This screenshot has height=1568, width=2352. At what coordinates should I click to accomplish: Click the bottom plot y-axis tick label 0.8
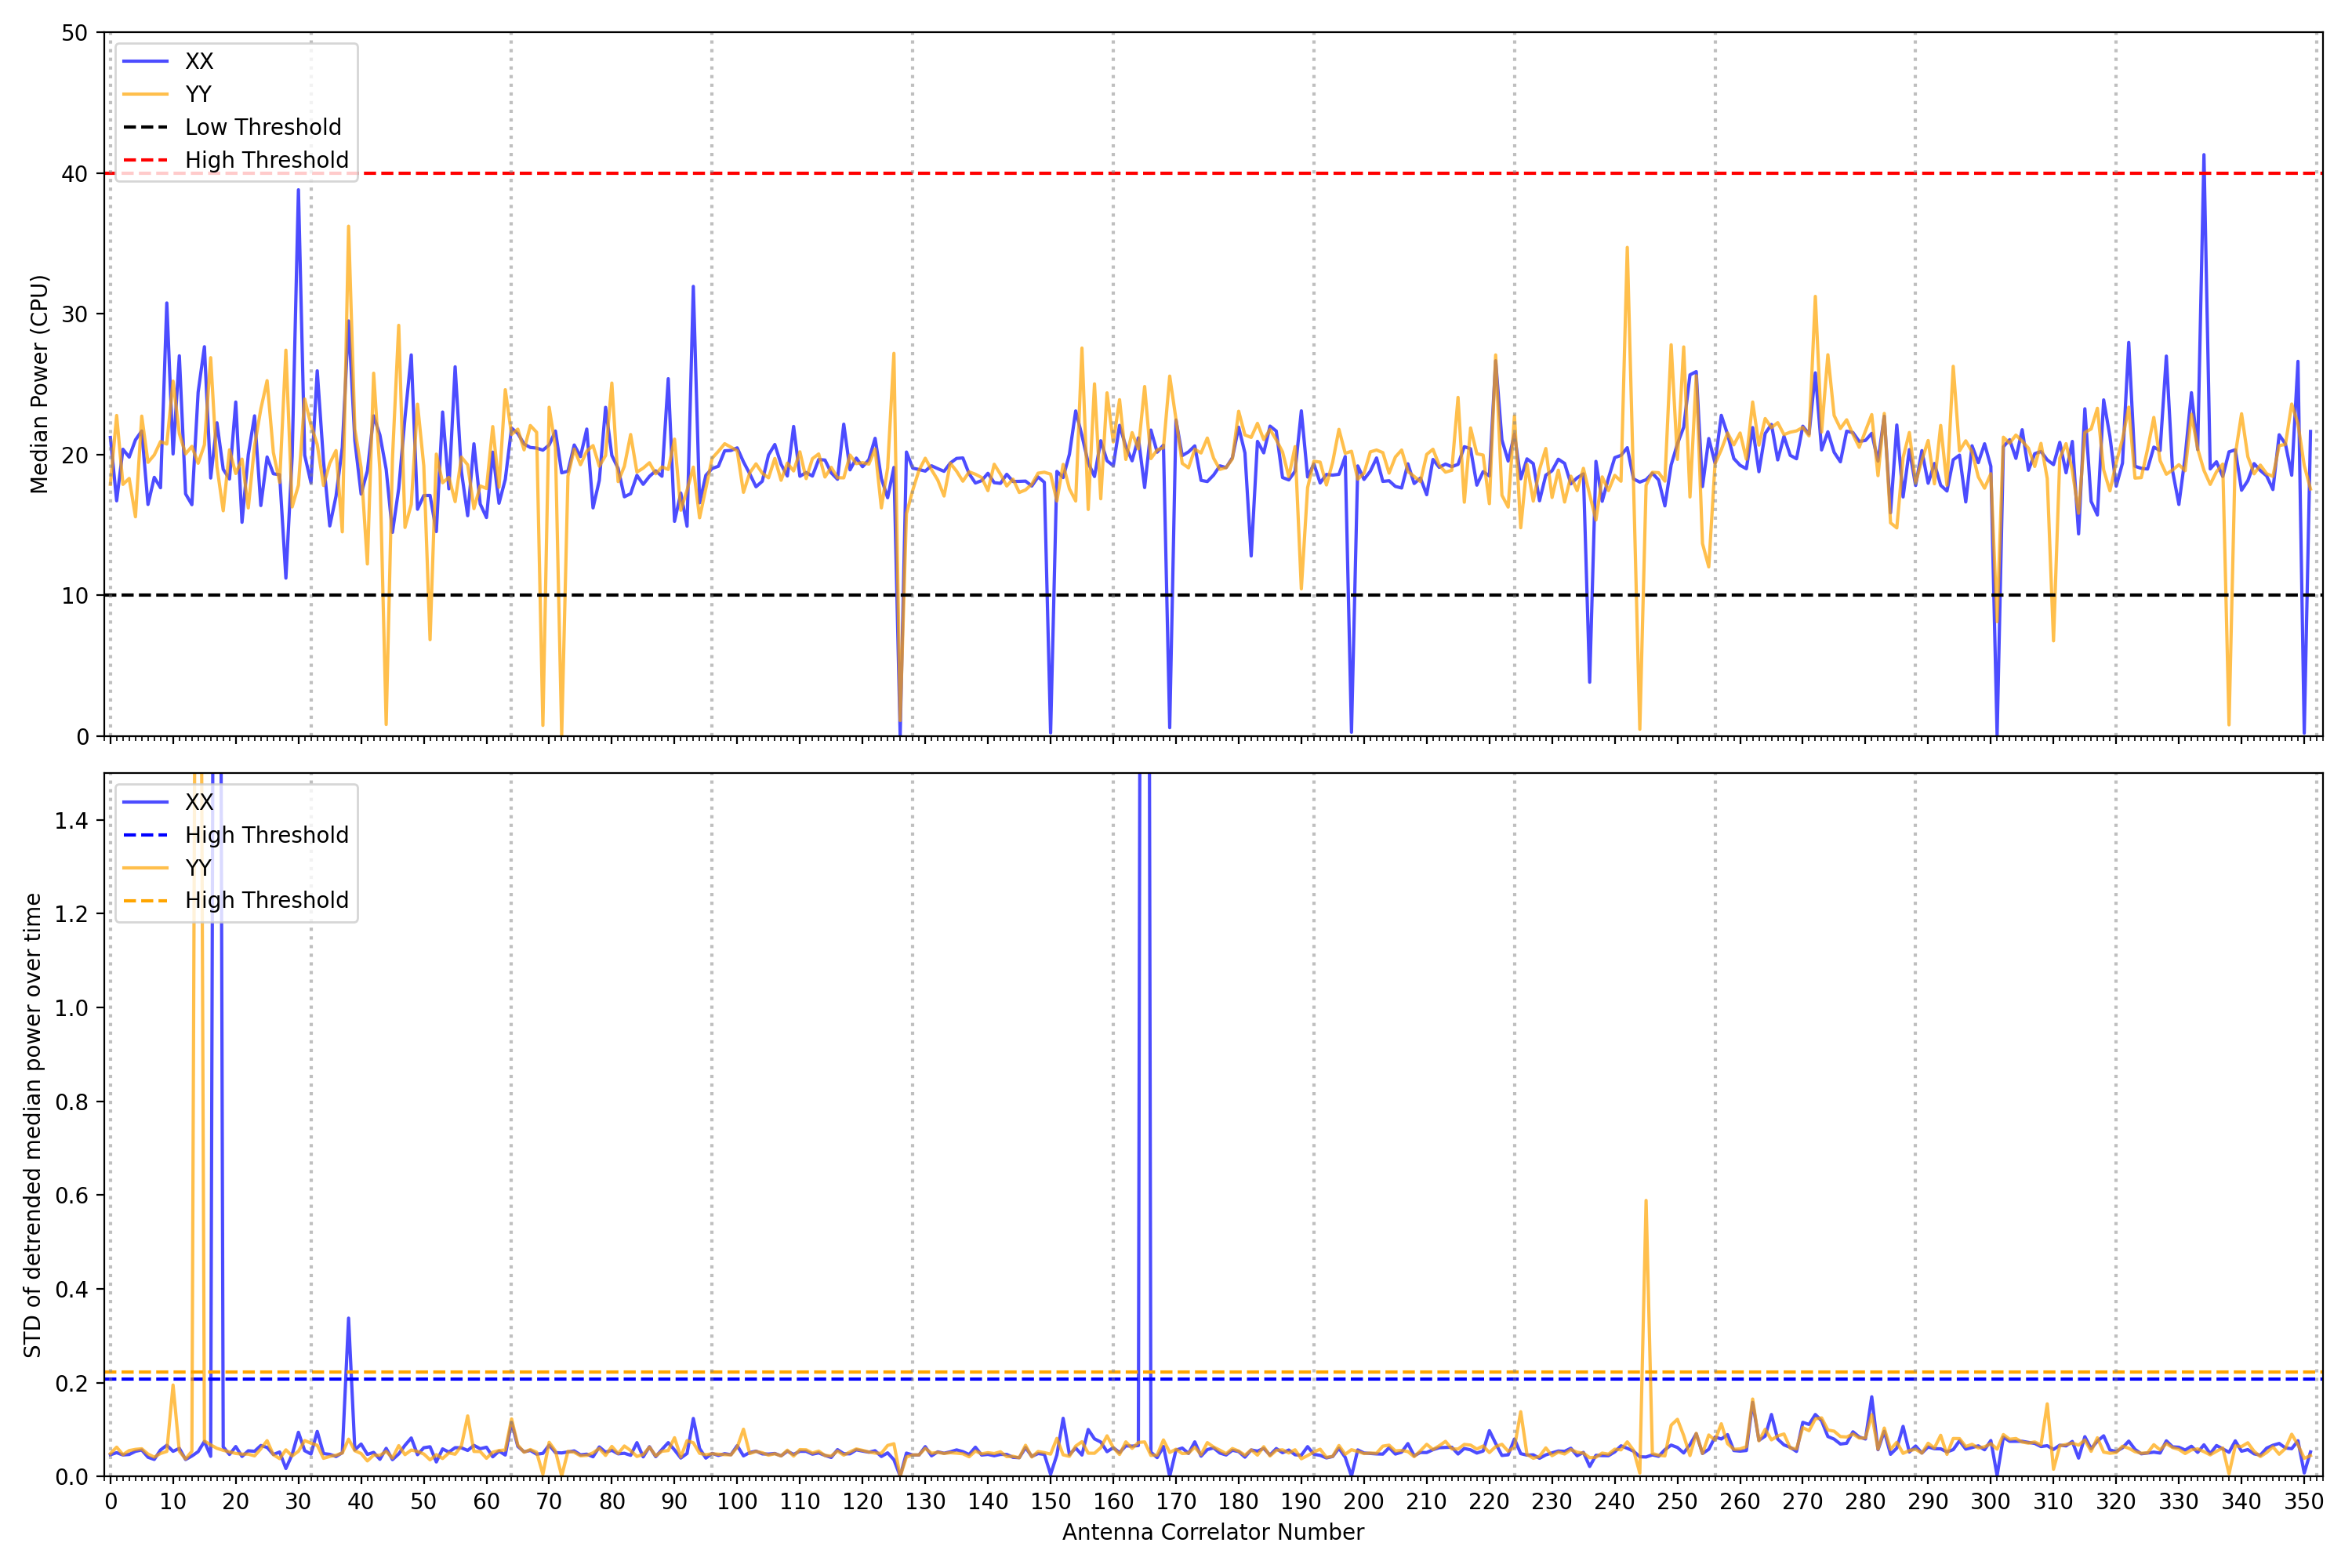click(x=71, y=1102)
